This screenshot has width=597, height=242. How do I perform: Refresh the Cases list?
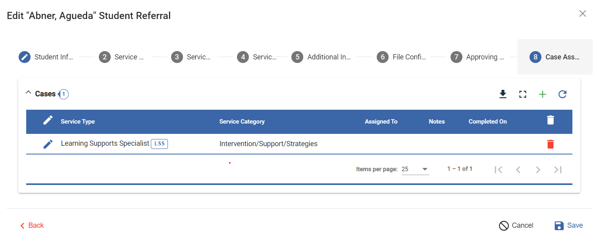(x=562, y=94)
